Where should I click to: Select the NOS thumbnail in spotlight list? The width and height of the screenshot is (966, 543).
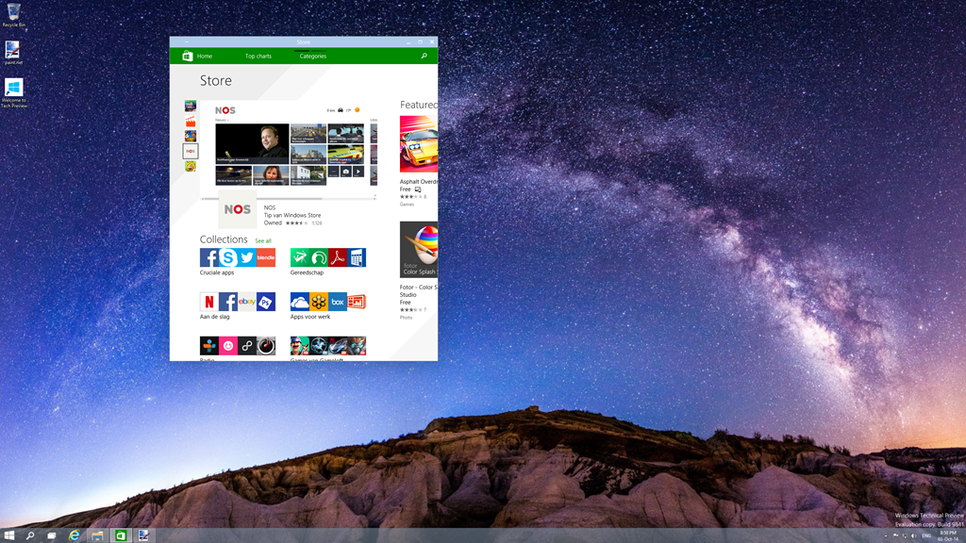[x=191, y=151]
